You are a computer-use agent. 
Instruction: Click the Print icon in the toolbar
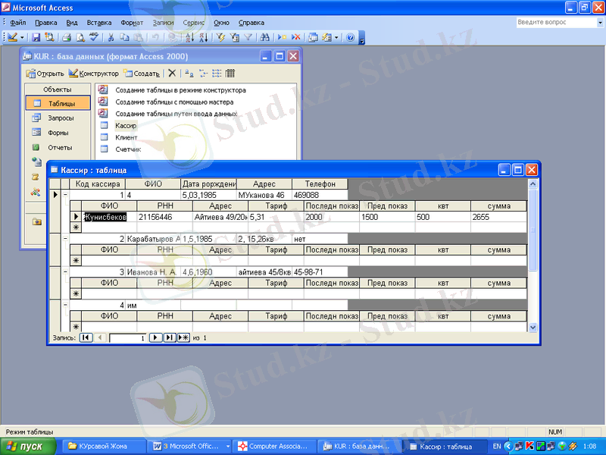(67, 36)
